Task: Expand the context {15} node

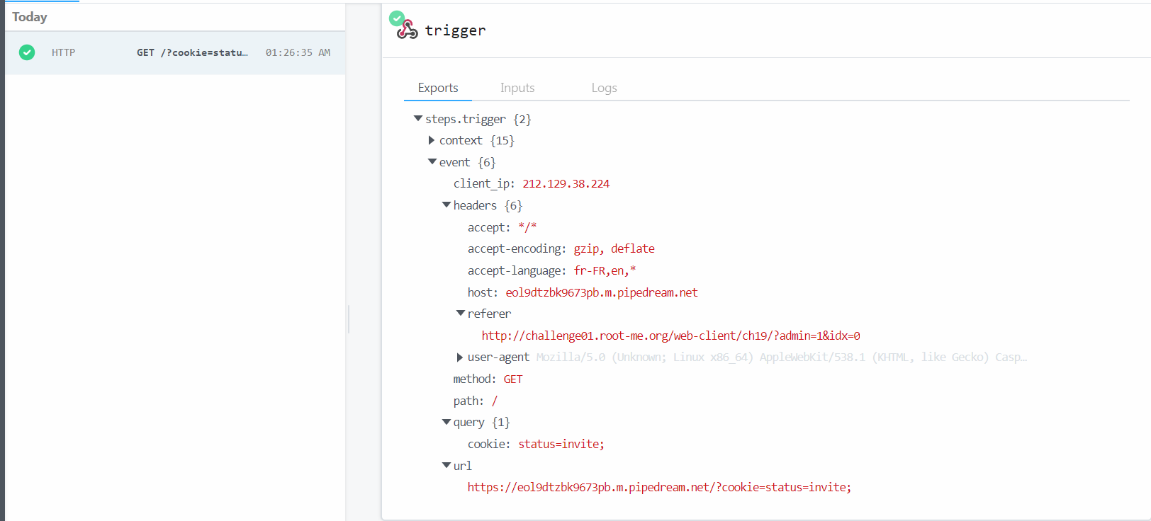Action: [432, 140]
